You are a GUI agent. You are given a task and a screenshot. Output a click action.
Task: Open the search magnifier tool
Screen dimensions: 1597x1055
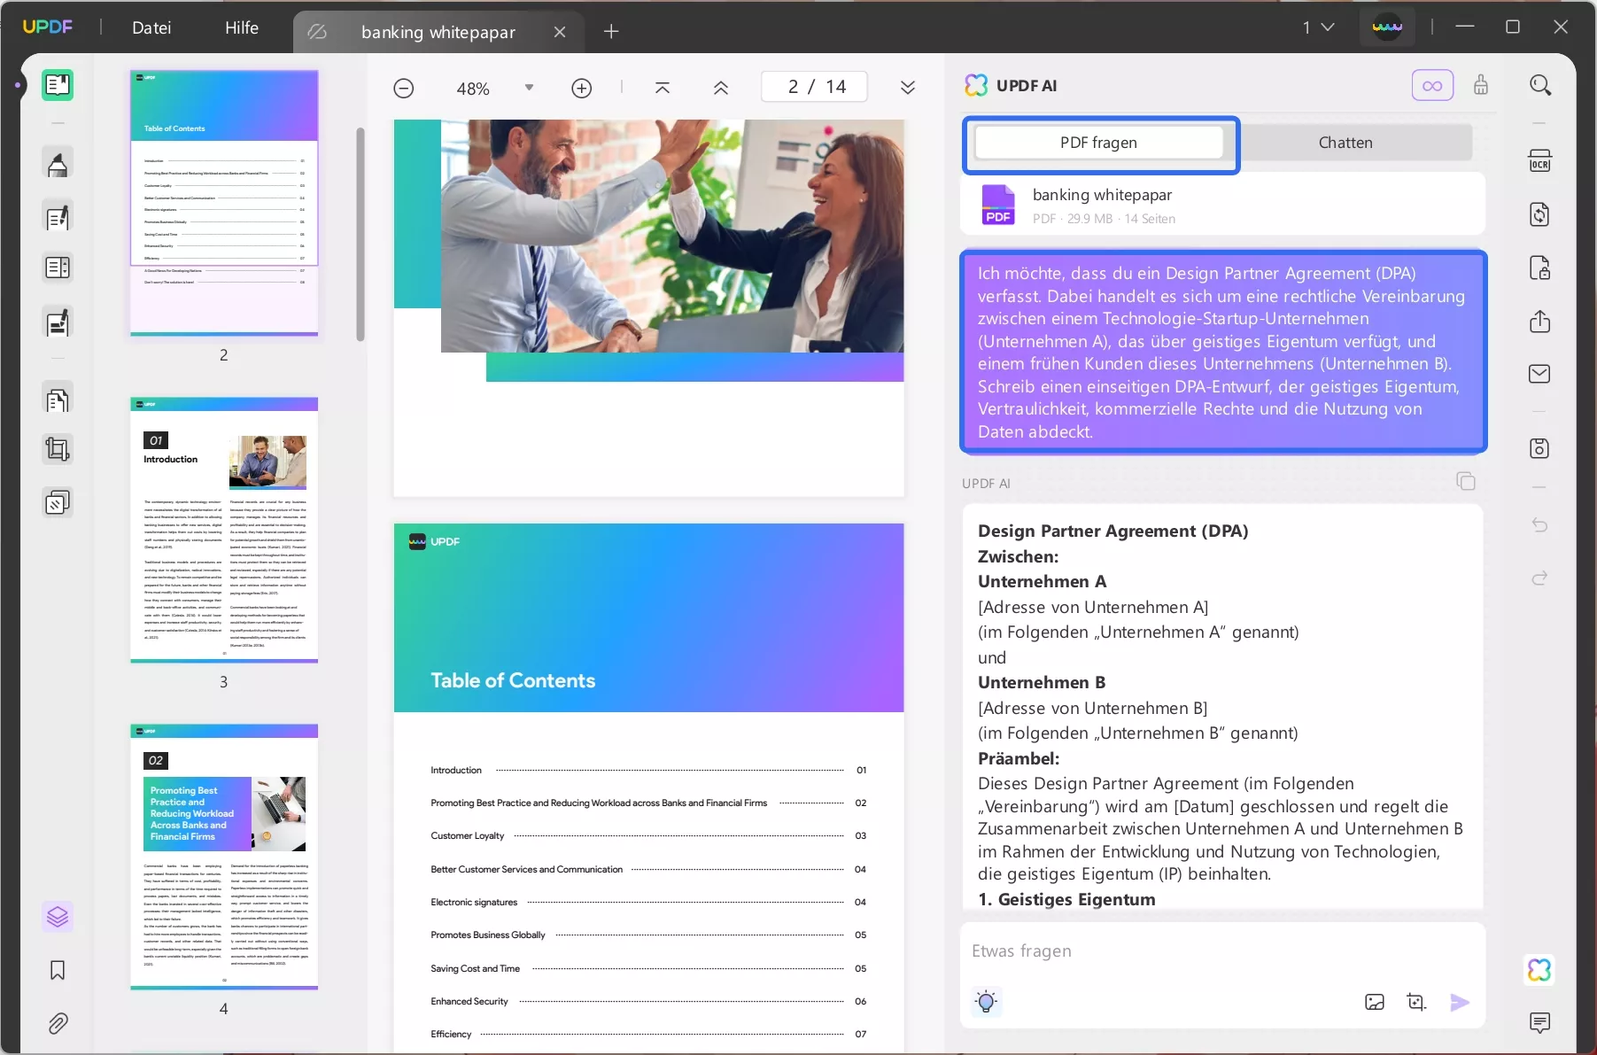(1540, 85)
